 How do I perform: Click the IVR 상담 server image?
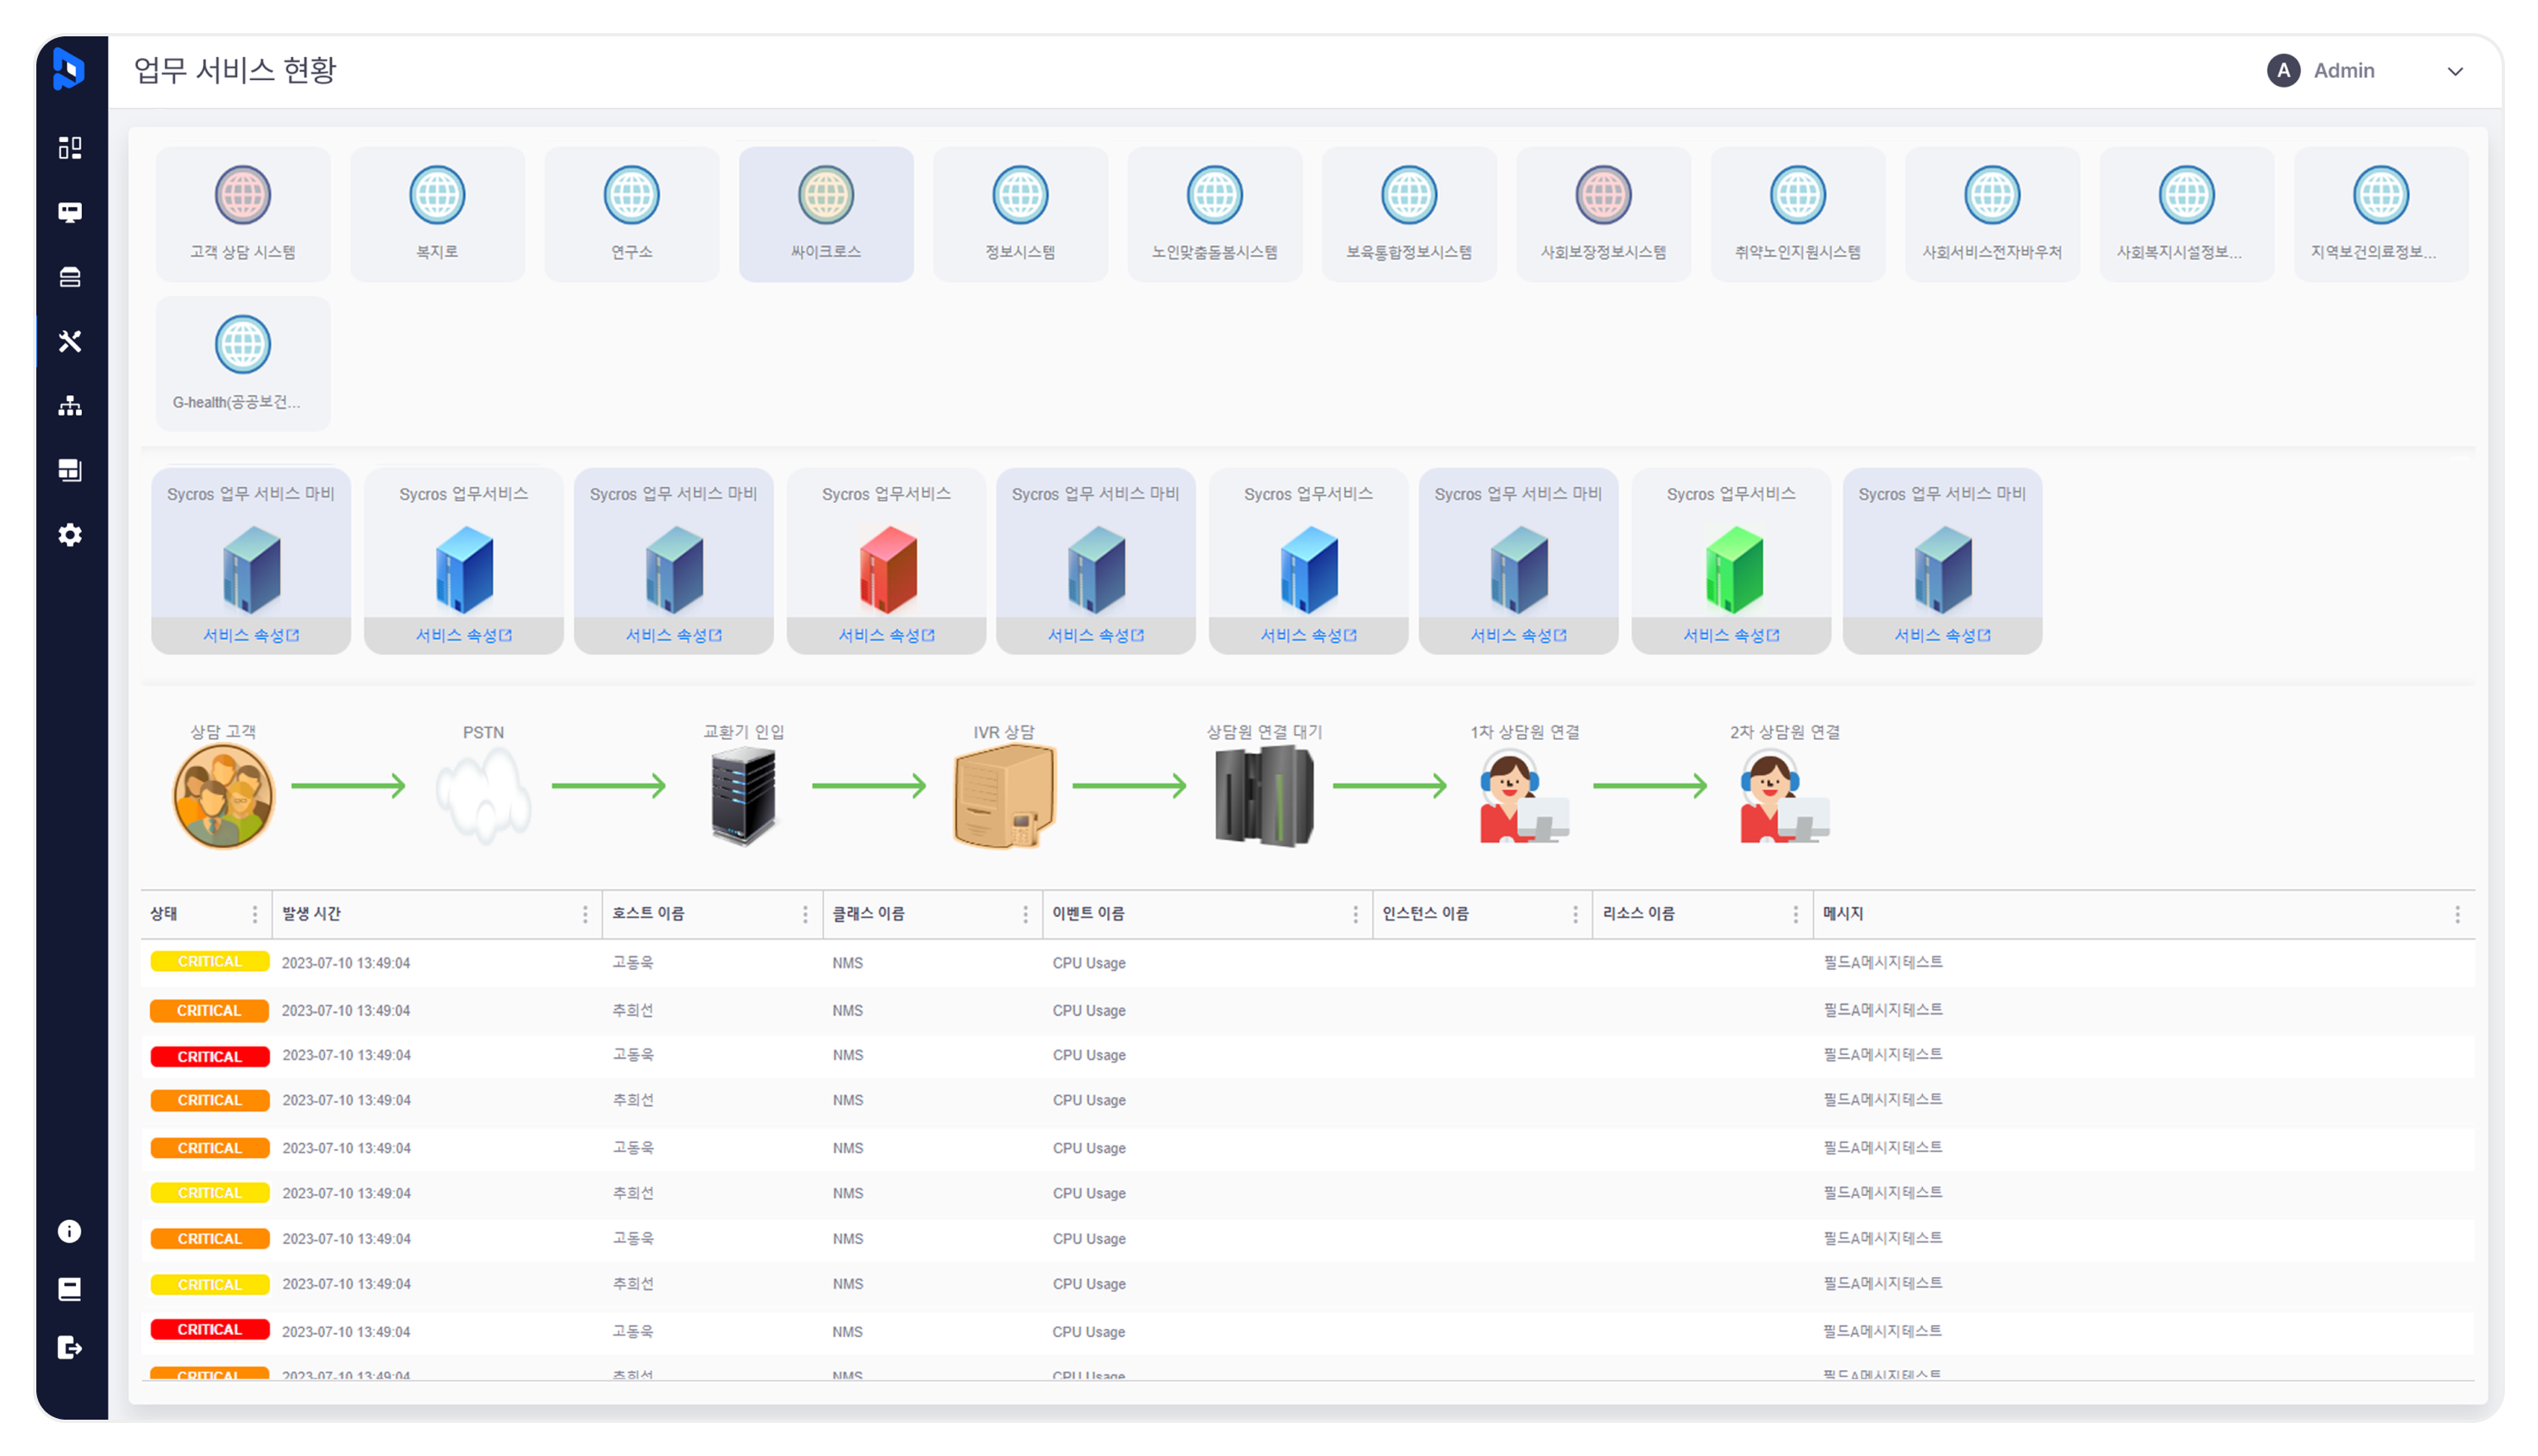pyautogui.click(x=1004, y=795)
